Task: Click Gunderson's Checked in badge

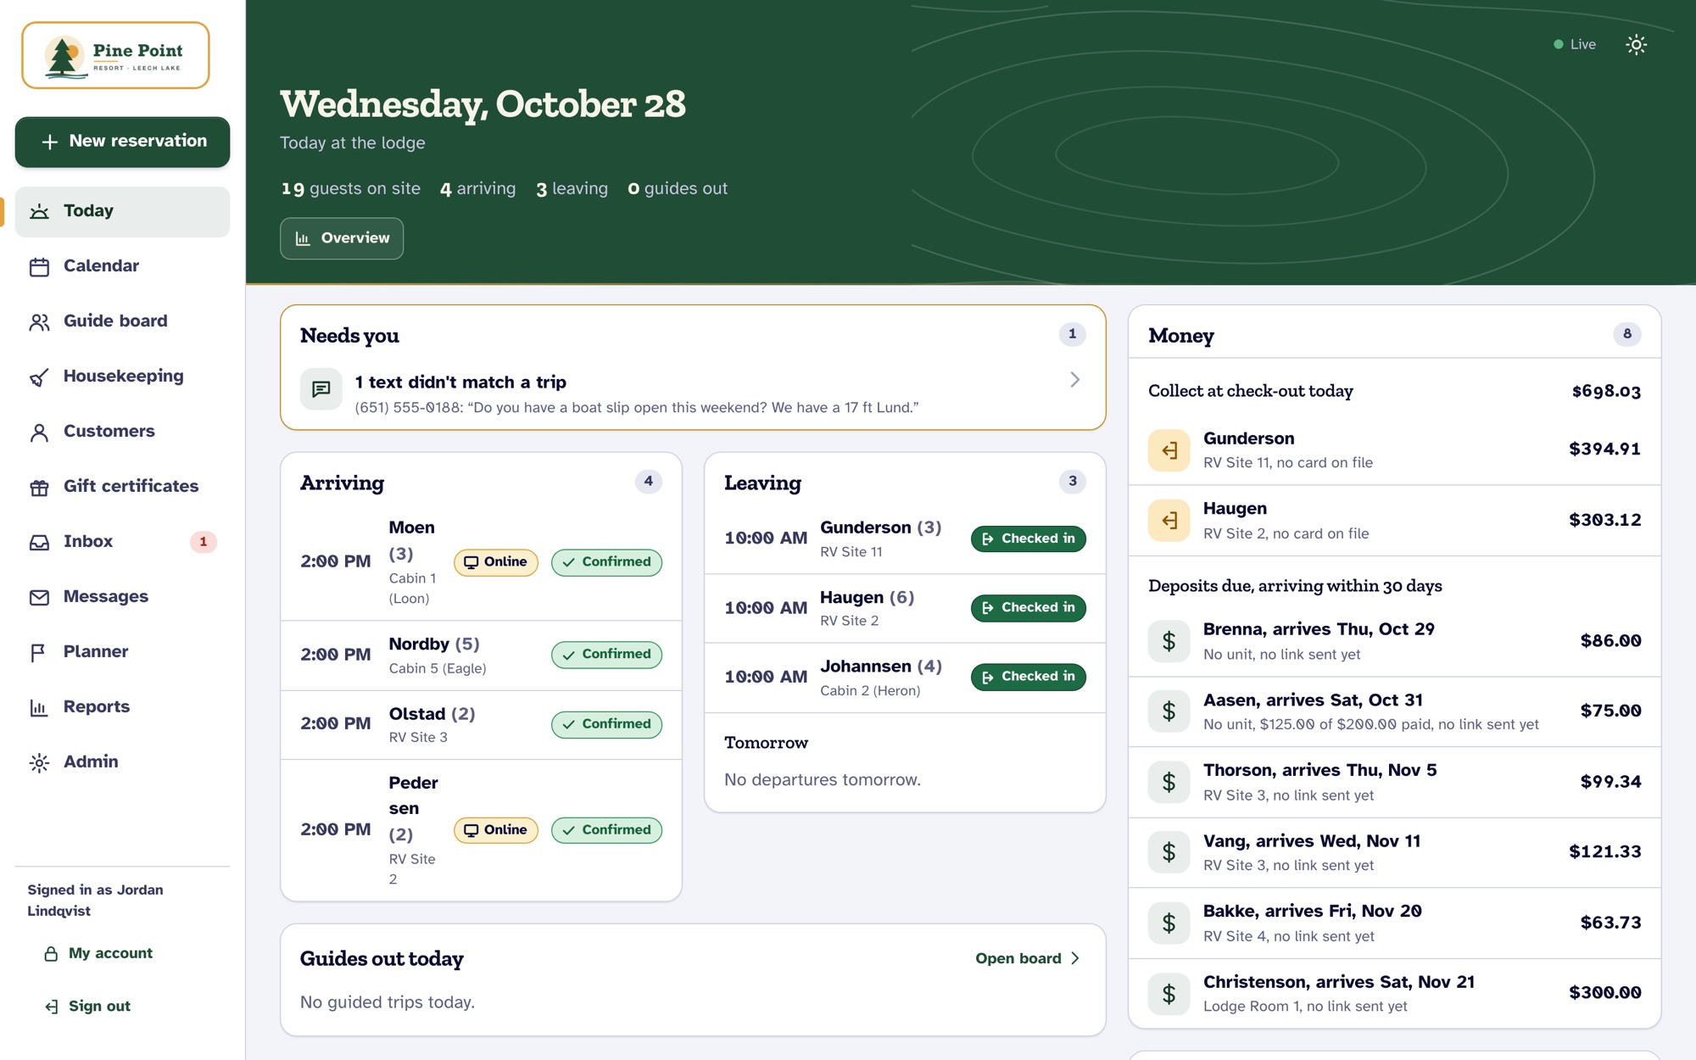Action: click(1029, 538)
